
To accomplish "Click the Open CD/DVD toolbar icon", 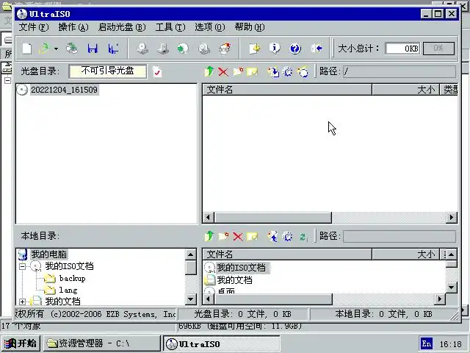I will point(72,49).
